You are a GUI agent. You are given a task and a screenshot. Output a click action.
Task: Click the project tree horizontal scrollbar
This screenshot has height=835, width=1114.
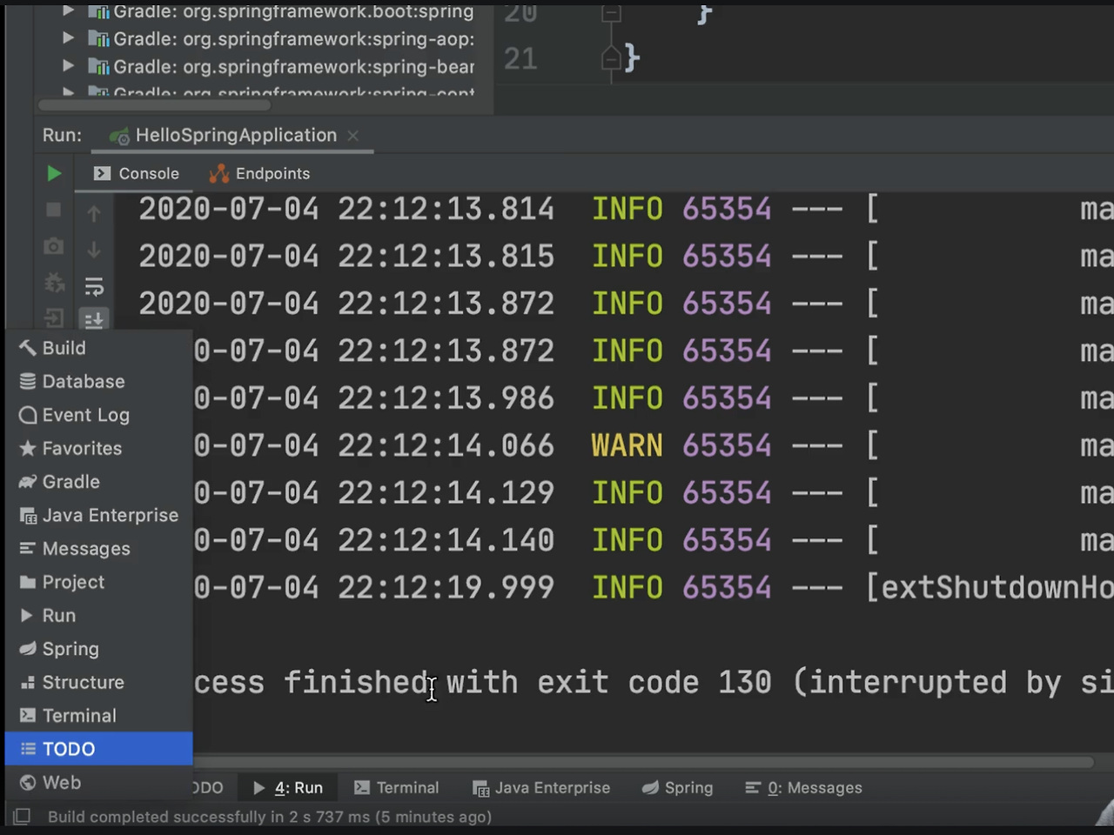click(154, 105)
